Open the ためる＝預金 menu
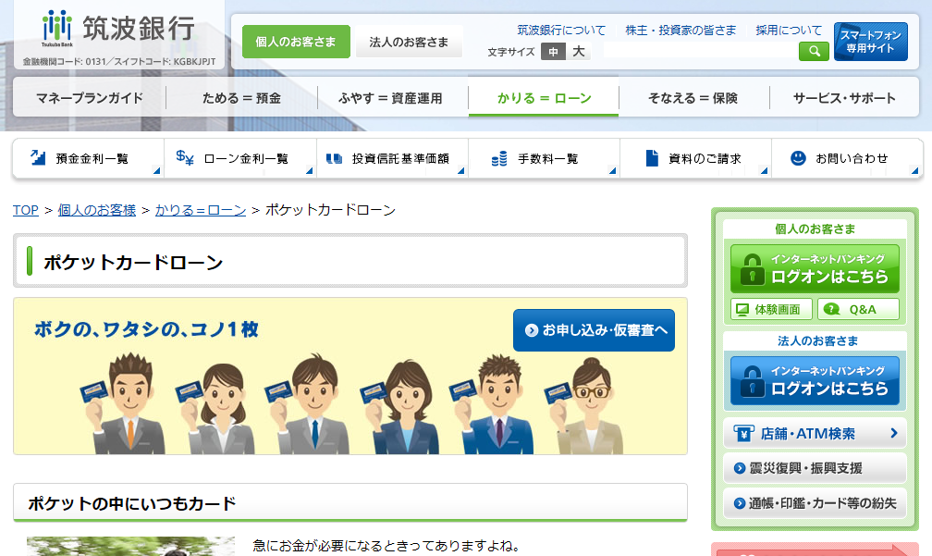Viewport: 932px width, 556px height. (x=241, y=98)
